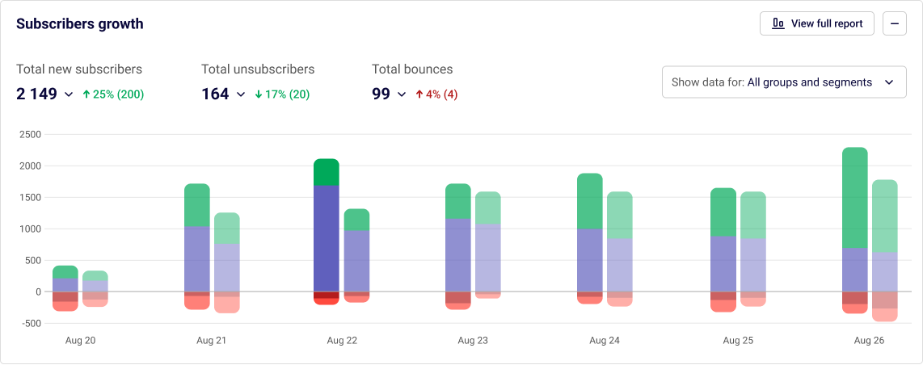
Task: Collapse the Subscribers growth panel with minus button
Action: (x=895, y=23)
